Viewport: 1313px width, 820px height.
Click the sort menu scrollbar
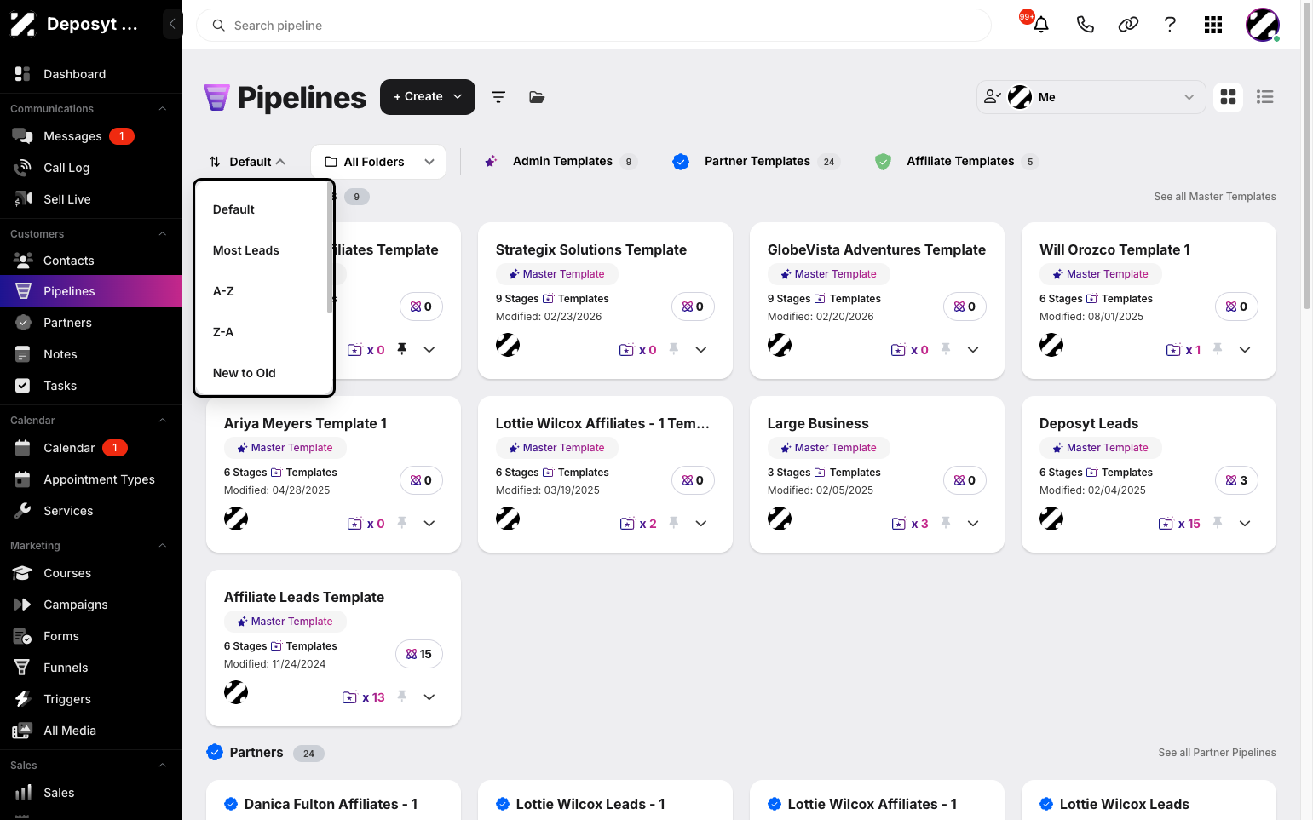(330, 249)
